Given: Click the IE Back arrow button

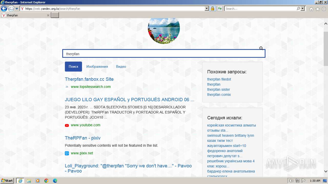Looking at the screenshot, I should (x=4, y=9).
